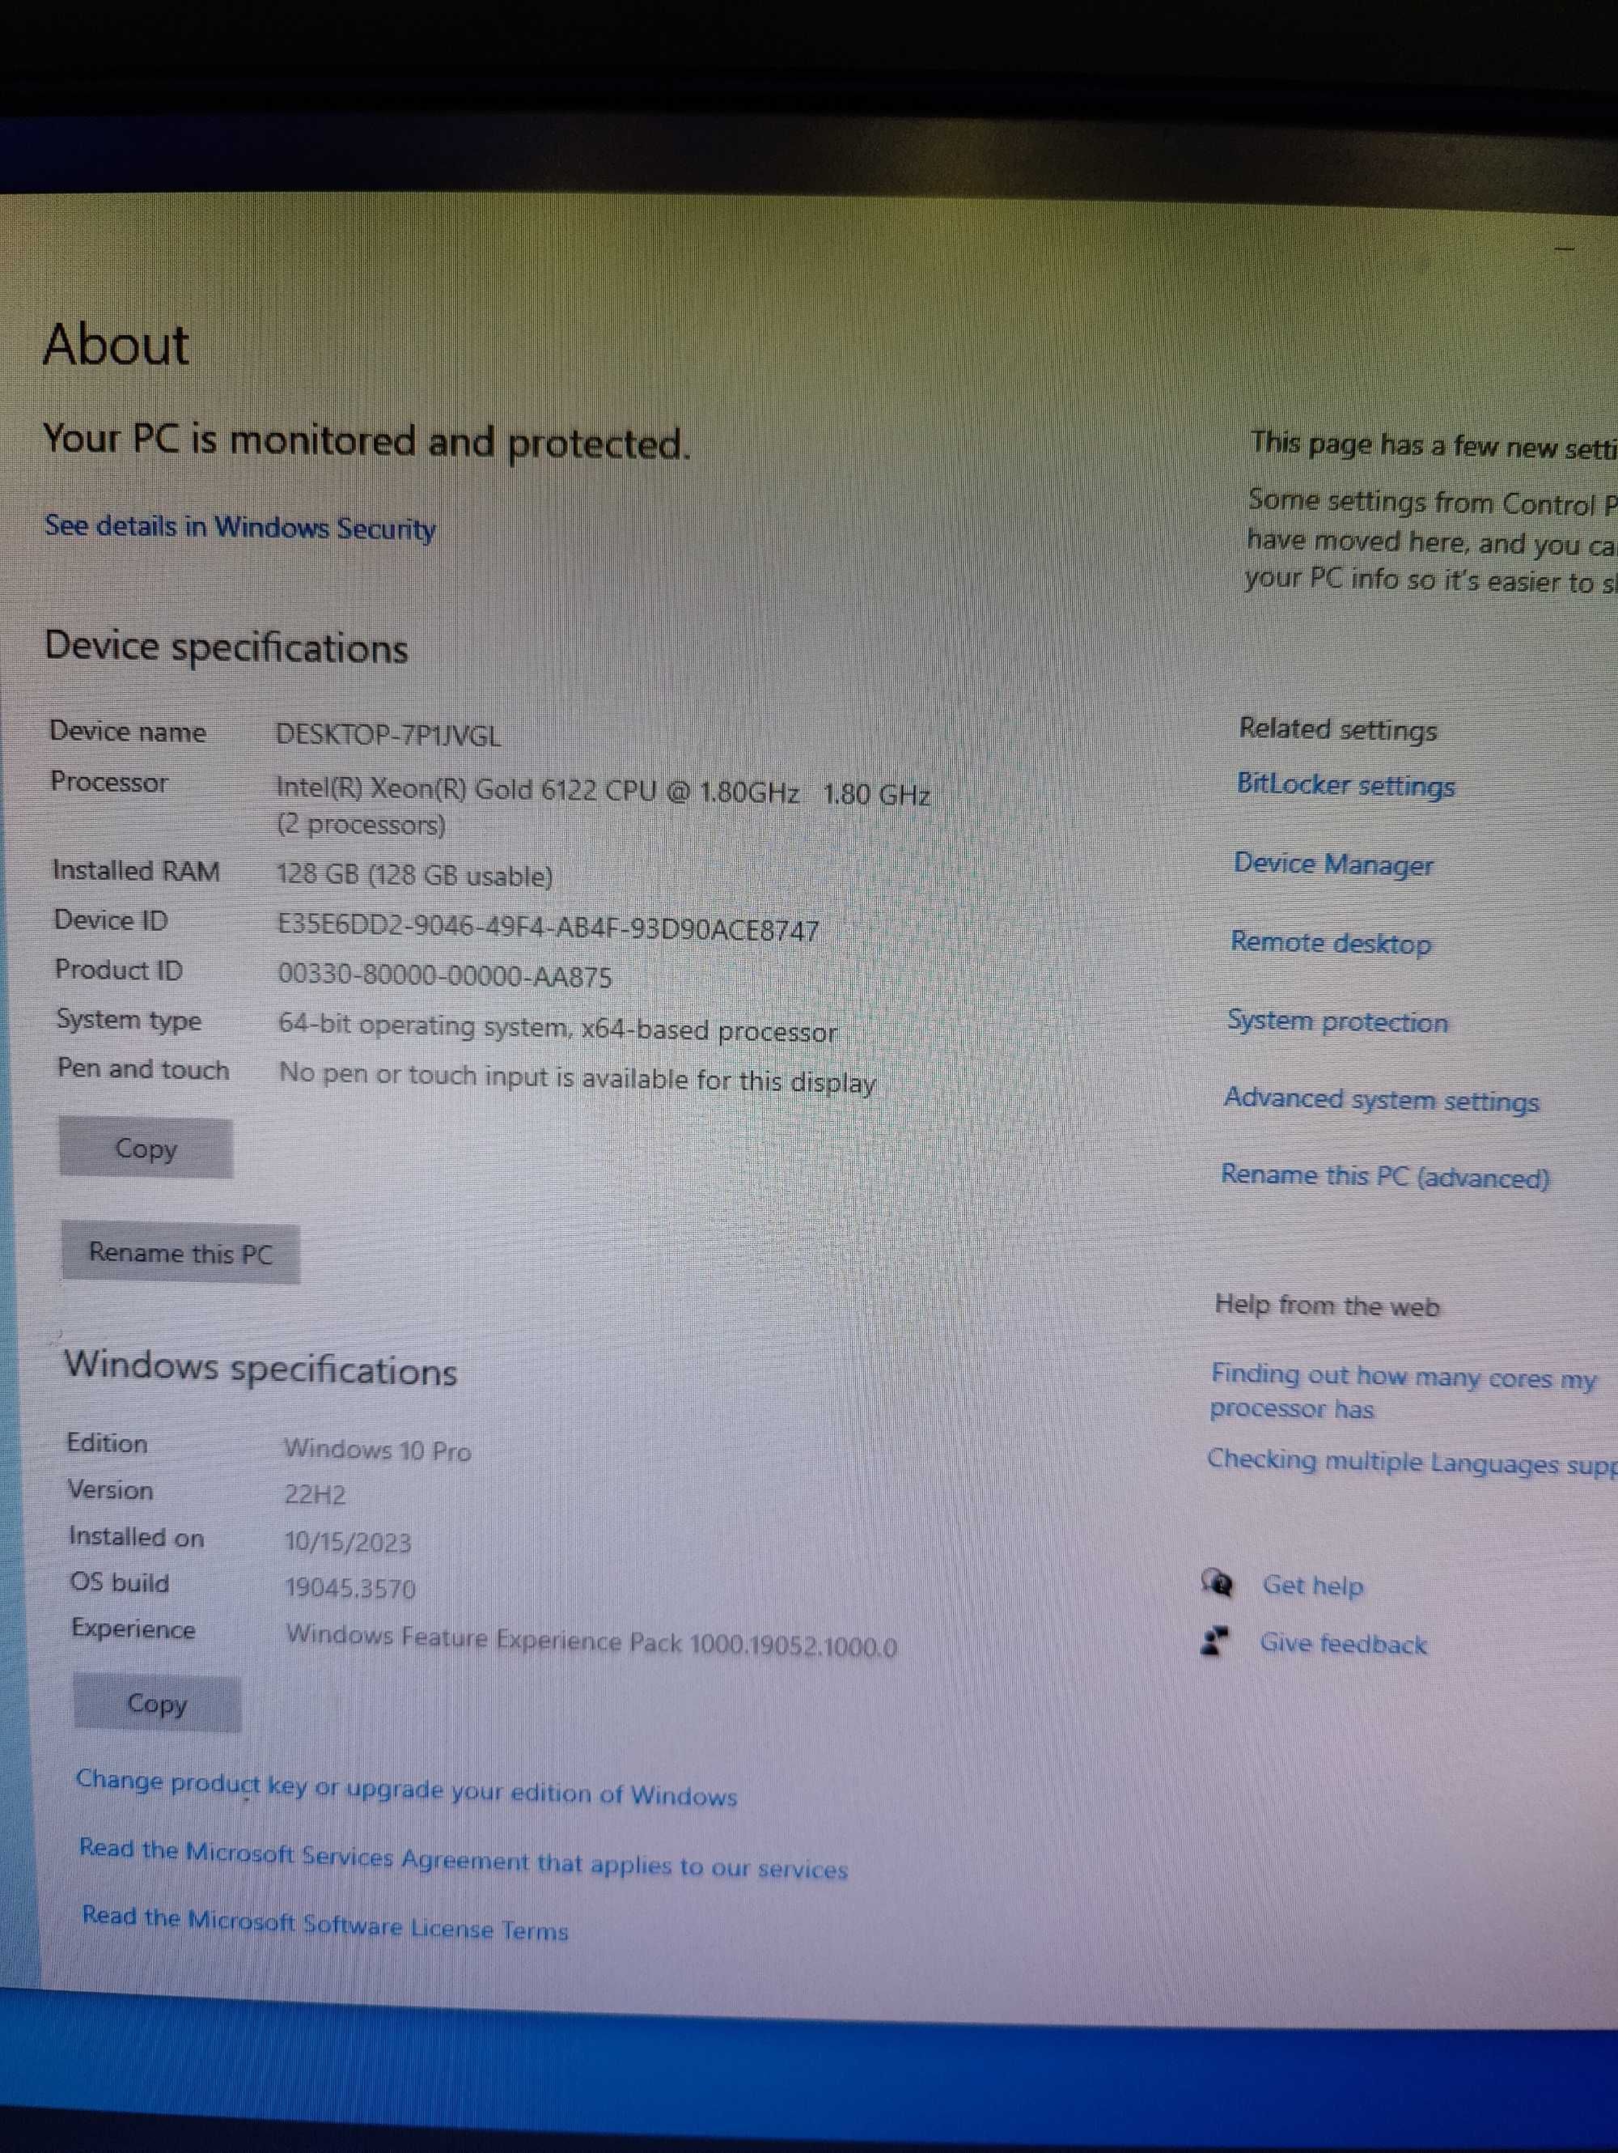Select the version value 22H2
Screen dimensions: 1618x2153
point(316,1495)
